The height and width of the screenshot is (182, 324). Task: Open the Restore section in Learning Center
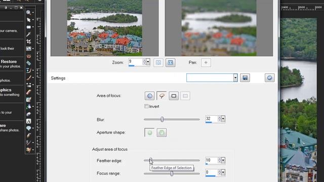click(9, 62)
